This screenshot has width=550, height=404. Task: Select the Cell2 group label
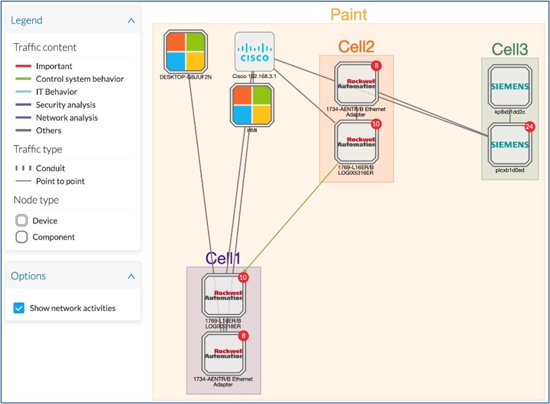[356, 47]
